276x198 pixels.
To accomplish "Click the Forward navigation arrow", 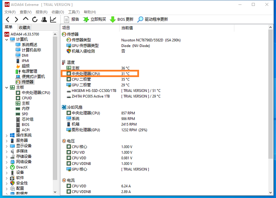I will 16,19.
